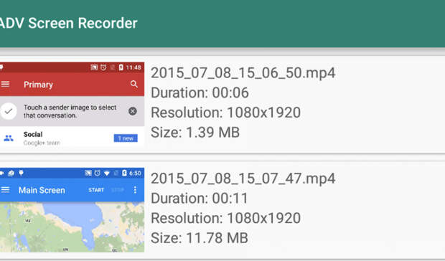Dismiss the sender image tip with X icon
Image resolution: width=445 pixels, height=261 pixels.
click(133, 111)
